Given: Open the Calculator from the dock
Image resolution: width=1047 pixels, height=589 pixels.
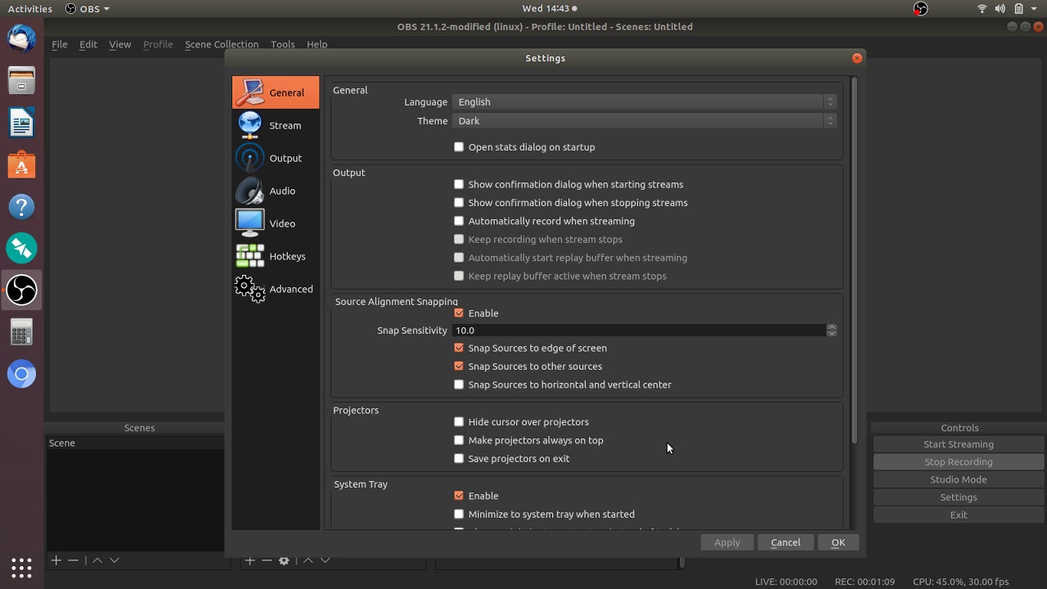Looking at the screenshot, I should coord(21,332).
